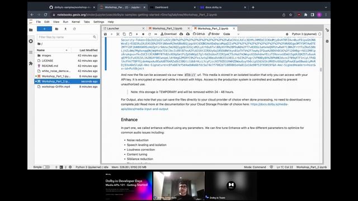The height and width of the screenshot is (201, 358).
Task: Open the right sidebar debugger gear icon
Action: coord(327,41)
